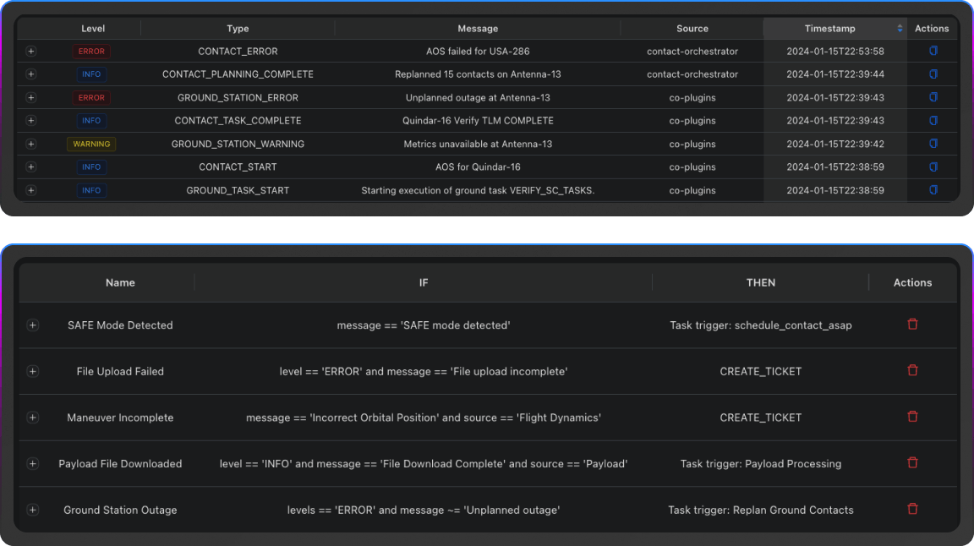The width and height of the screenshot is (974, 546).
Task: Expand the CONTACT_PLANNING_COMPLETE event row
Action: pos(31,74)
